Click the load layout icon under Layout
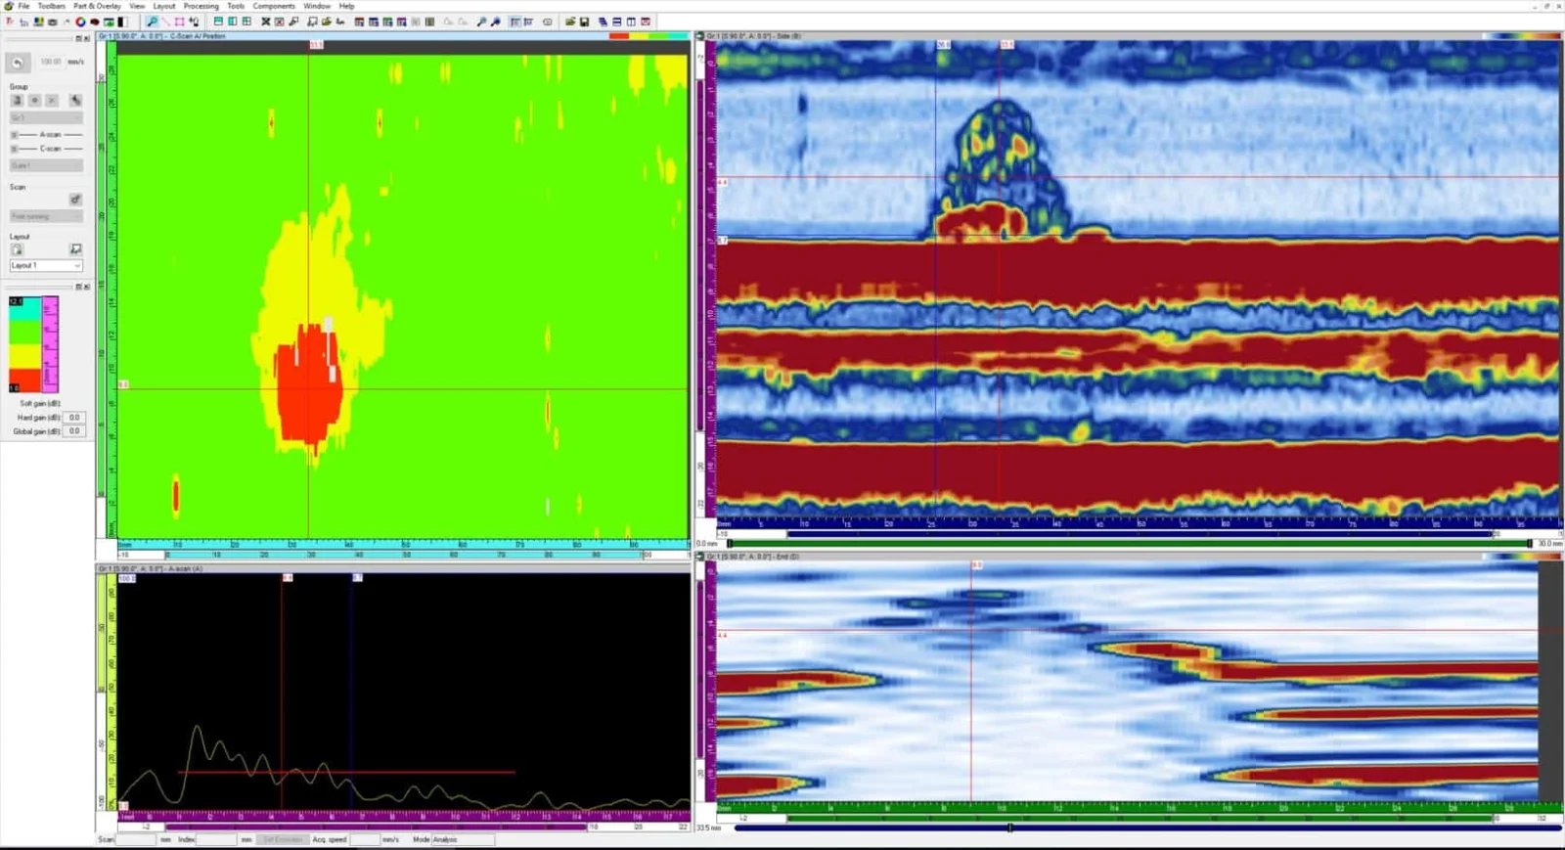The image size is (1565, 850). pos(18,249)
